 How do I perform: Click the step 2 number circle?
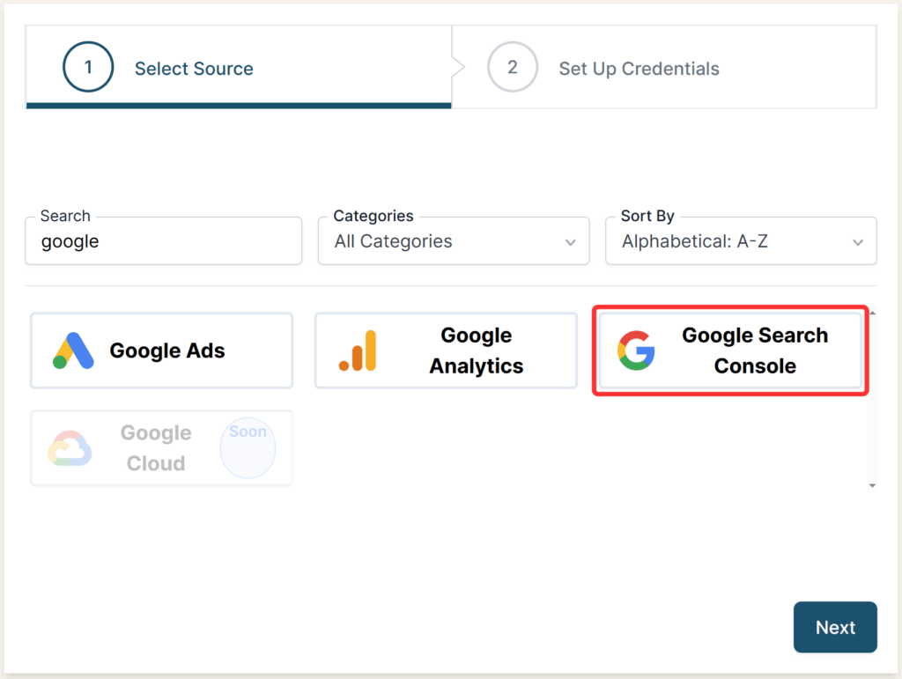point(513,68)
